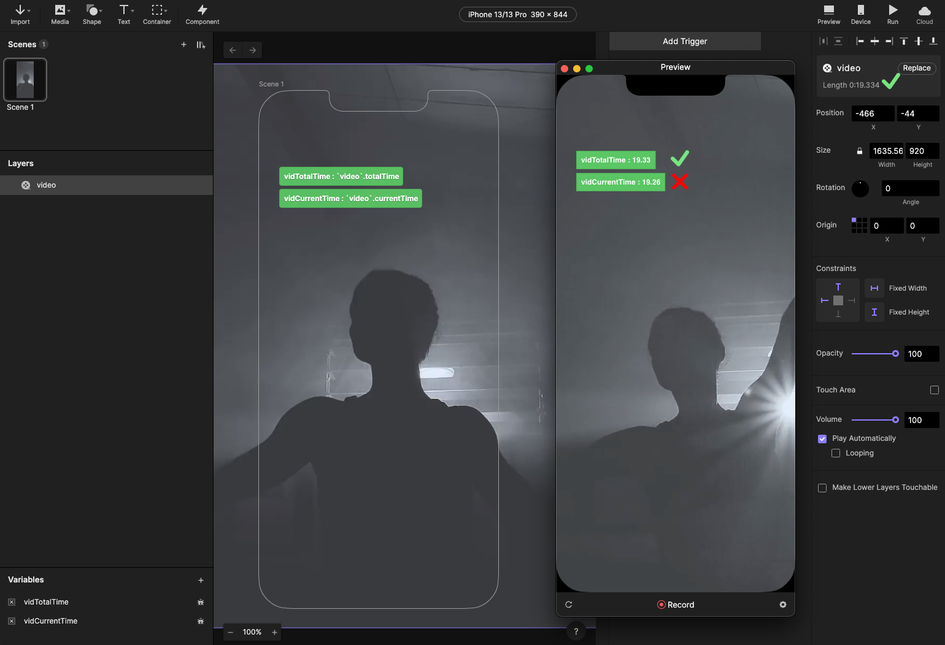Image resolution: width=945 pixels, height=645 pixels.
Task: Open the Media dropdown
Action: 60,15
